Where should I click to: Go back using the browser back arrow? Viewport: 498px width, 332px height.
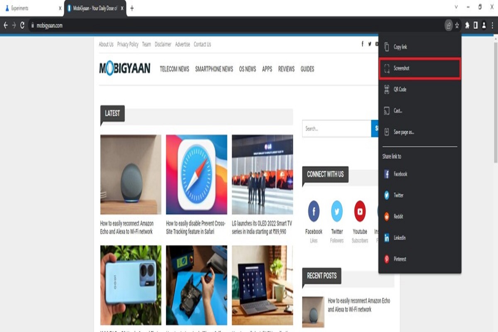click(5, 25)
